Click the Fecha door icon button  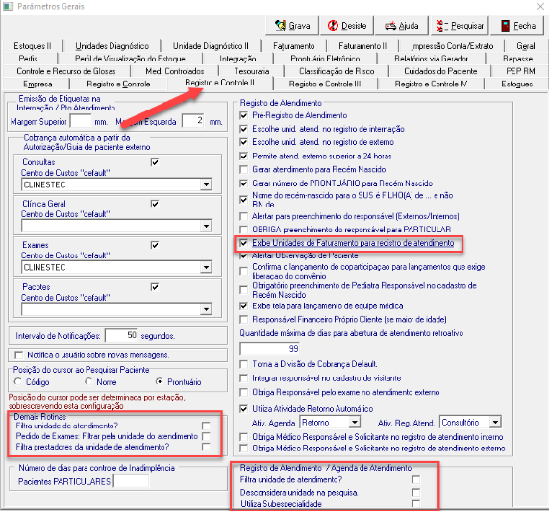pyautogui.click(x=518, y=26)
